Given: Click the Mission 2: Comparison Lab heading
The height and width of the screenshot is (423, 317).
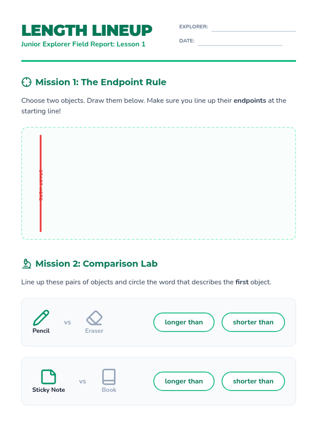Looking at the screenshot, I should pyautogui.click(x=96, y=264).
